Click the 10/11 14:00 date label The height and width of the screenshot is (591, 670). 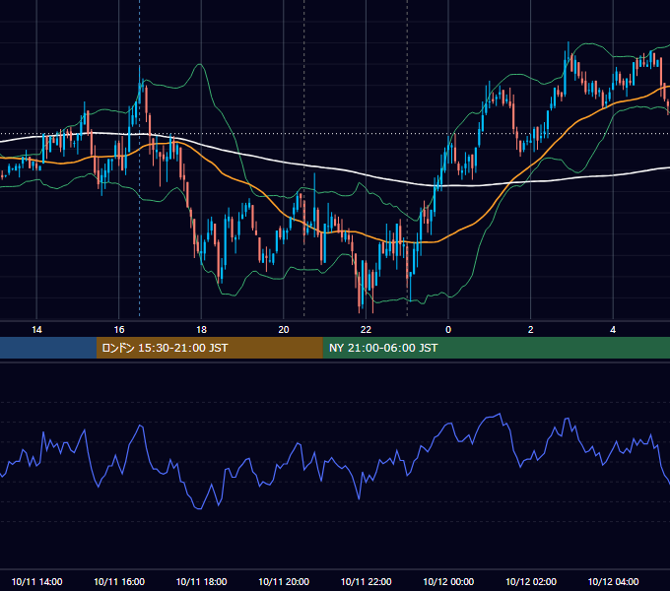pos(36,581)
